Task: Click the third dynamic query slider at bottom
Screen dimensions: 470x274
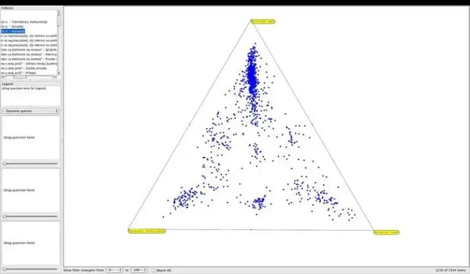Action: click(x=30, y=269)
